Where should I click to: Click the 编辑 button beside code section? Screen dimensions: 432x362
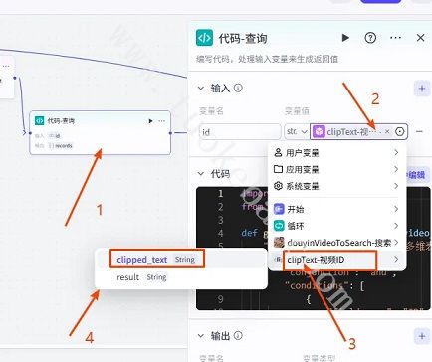tap(417, 174)
